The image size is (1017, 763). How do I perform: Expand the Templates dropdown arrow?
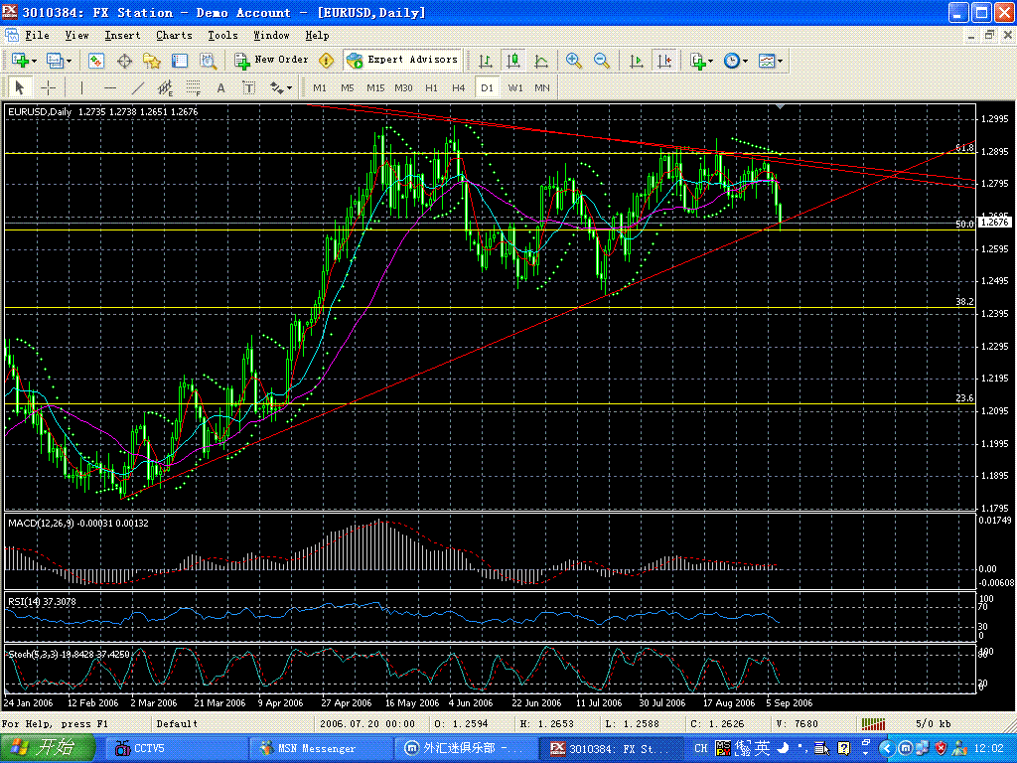point(781,62)
